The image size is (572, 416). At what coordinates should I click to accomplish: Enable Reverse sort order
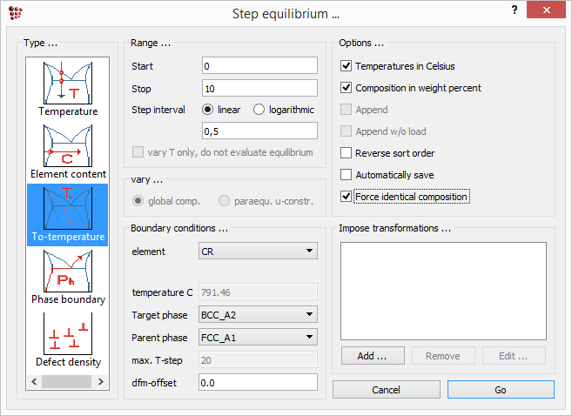click(x=347, y=153)
